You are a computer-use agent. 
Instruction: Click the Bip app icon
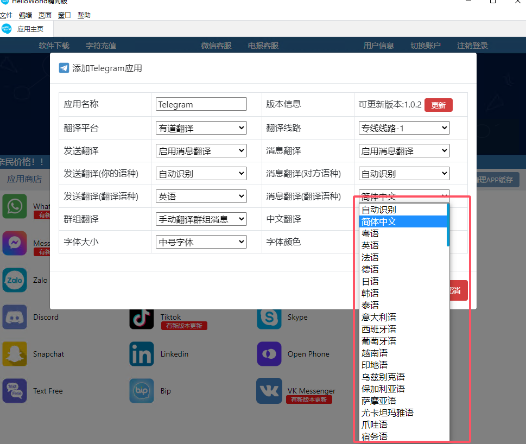[x=142, y=391]
